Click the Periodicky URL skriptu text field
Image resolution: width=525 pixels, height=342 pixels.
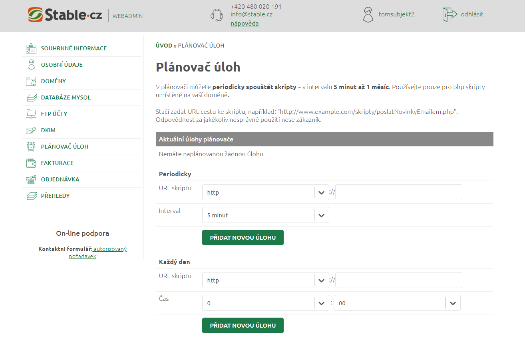(398, 192)
